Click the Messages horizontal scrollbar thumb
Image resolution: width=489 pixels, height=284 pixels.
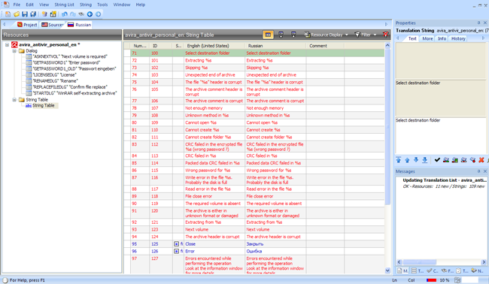click(x=419, y=262)
